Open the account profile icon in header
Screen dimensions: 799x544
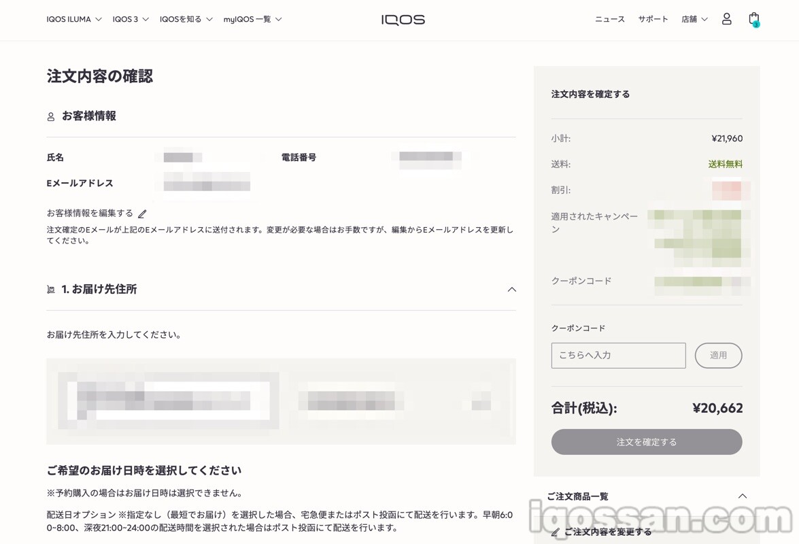(x=726, y=19)
